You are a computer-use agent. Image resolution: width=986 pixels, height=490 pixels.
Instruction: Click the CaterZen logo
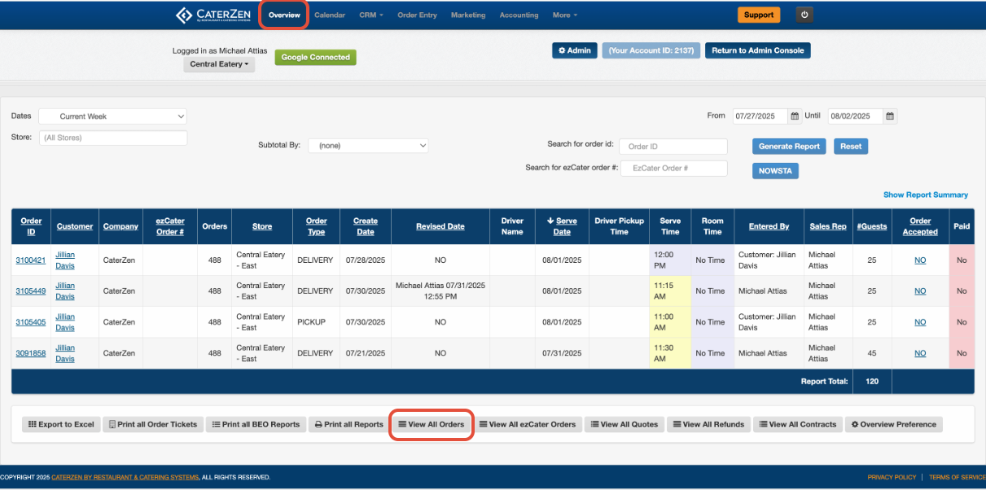pyautogui.click(x=214, y=15)
